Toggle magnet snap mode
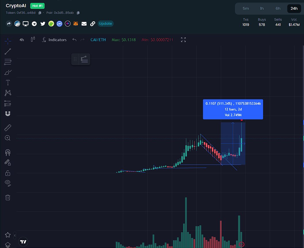 8,152
